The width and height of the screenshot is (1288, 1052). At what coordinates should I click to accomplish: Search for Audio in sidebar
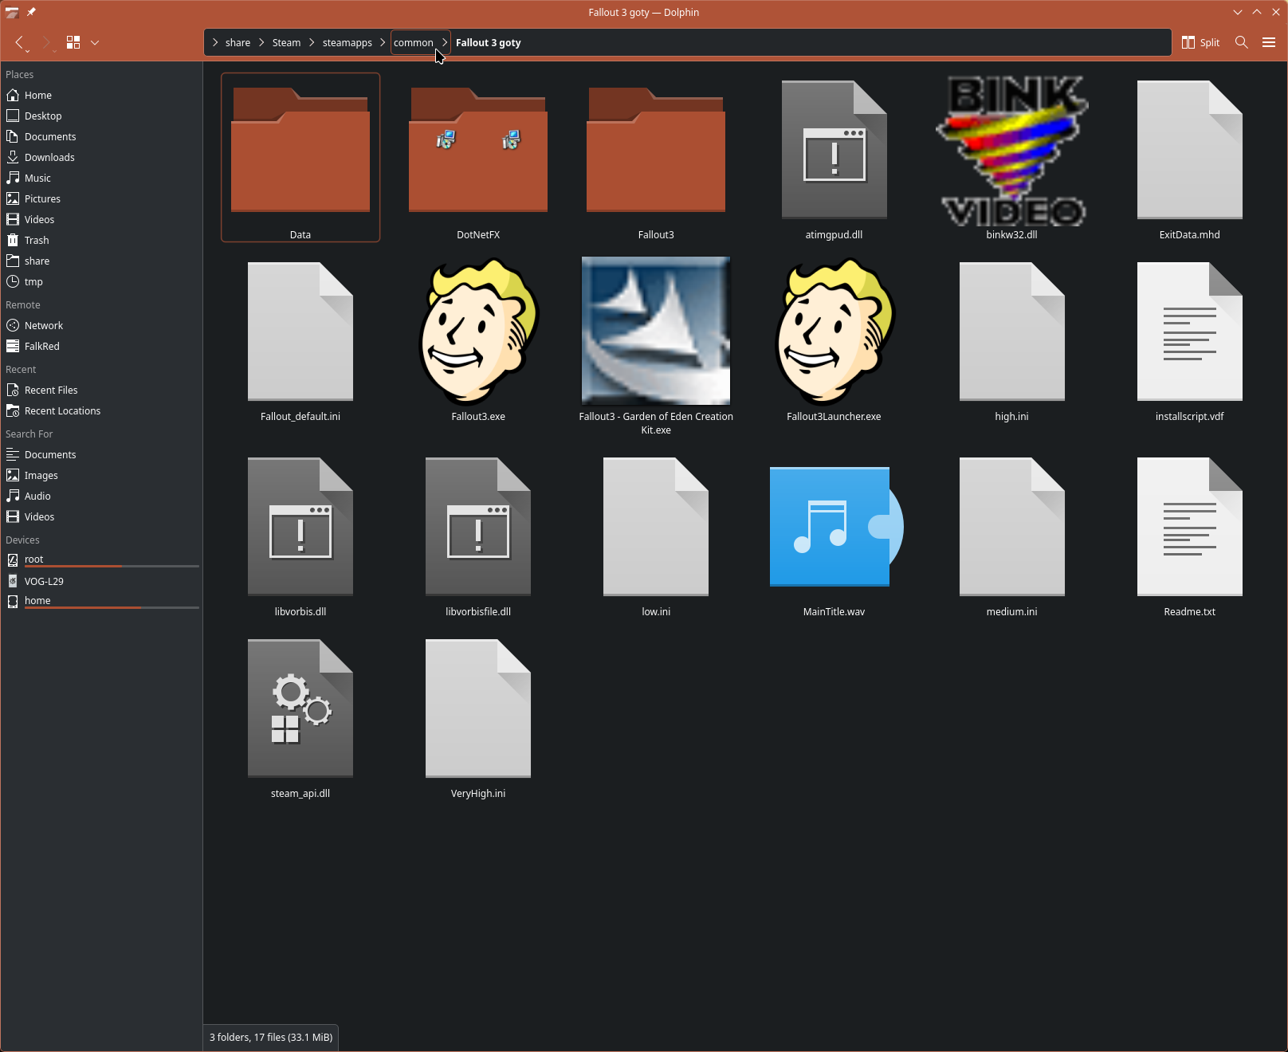(101, 496)
